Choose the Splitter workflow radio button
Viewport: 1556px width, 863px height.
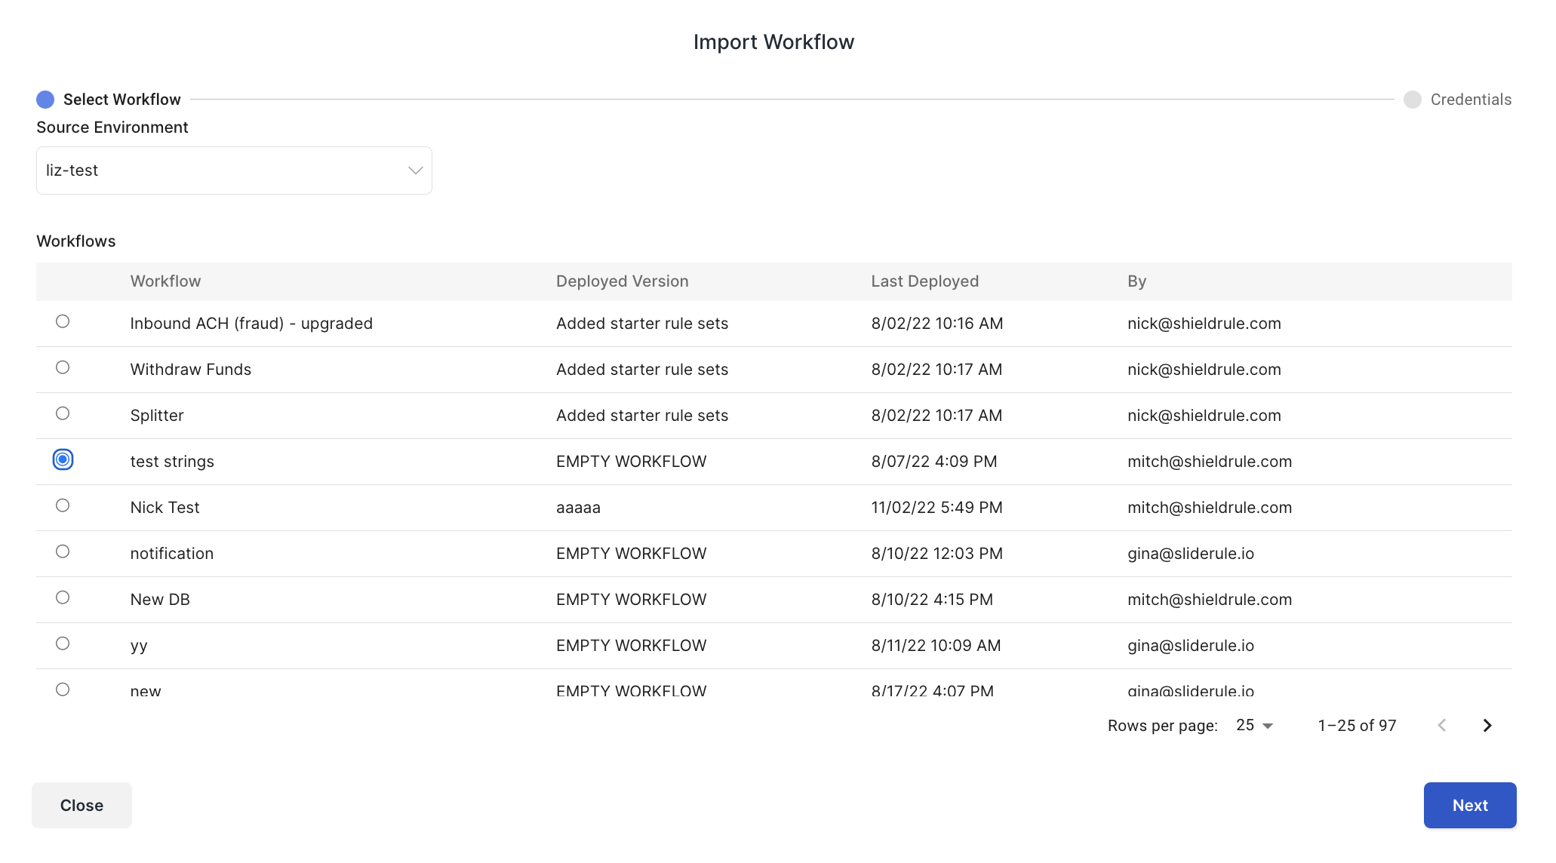(63, 413)
